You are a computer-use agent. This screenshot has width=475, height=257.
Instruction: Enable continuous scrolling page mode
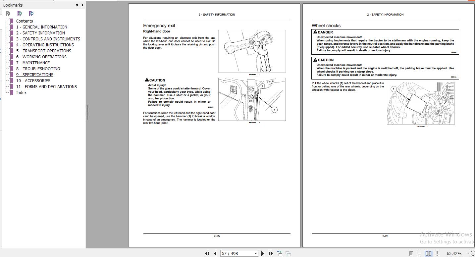419,253
